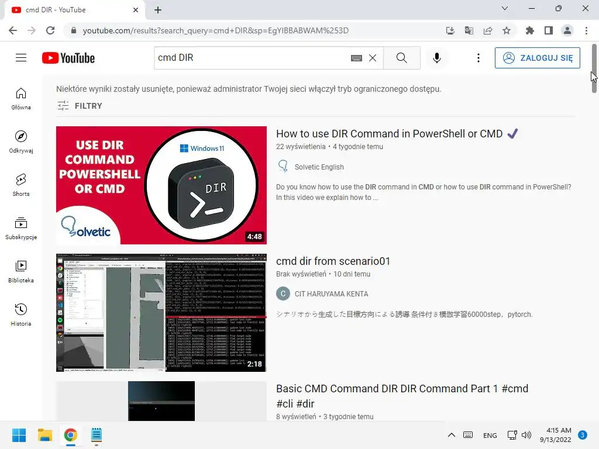Click text "10 dni temu" metadata
599x449 pixels.
point(352,274)
